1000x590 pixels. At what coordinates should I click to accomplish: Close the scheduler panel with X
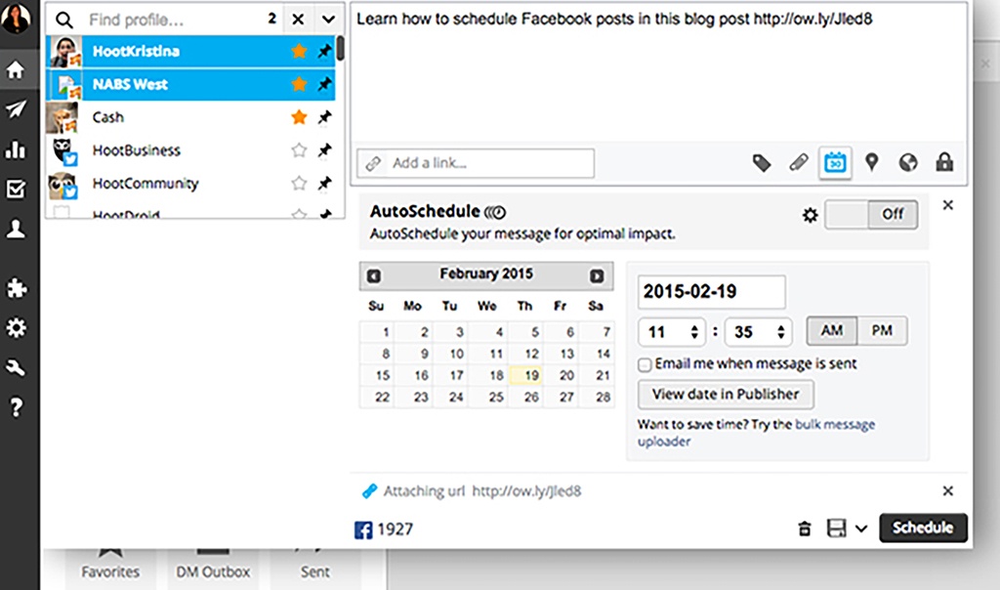pyautogui.click(x=947, y=205)
